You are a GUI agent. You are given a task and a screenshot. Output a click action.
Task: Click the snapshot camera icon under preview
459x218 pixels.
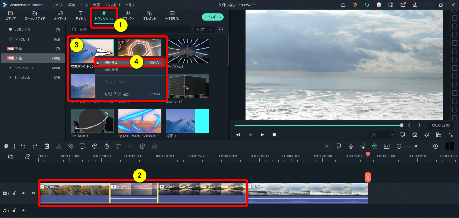point(415,135)
